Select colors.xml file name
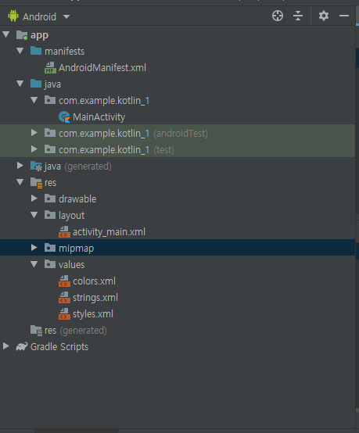The width and height of the screenshot is (359, 433). coord(94,281)
